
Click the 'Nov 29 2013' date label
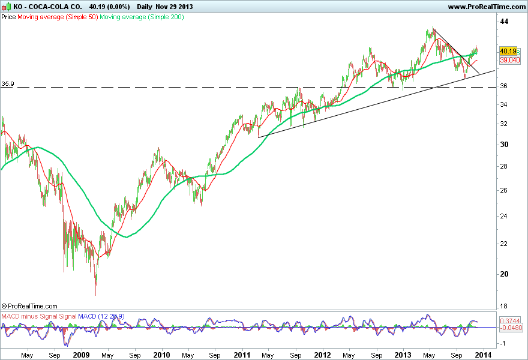pos(174,7)
